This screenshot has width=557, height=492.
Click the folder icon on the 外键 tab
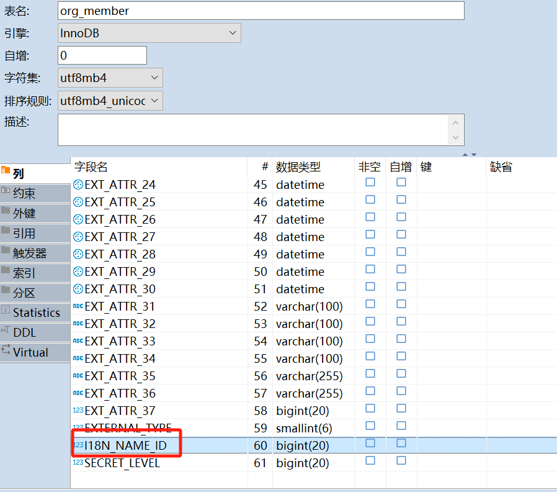point(6,210)
